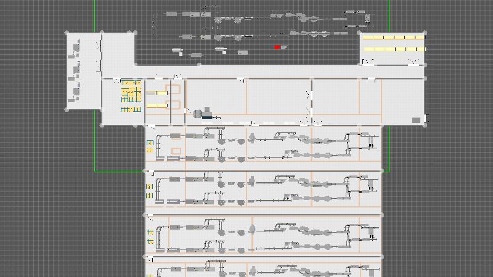Click top yellow icon beside first production row

point(149,143)
